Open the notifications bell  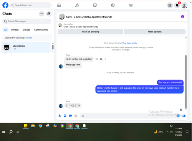tap(177, 5)
